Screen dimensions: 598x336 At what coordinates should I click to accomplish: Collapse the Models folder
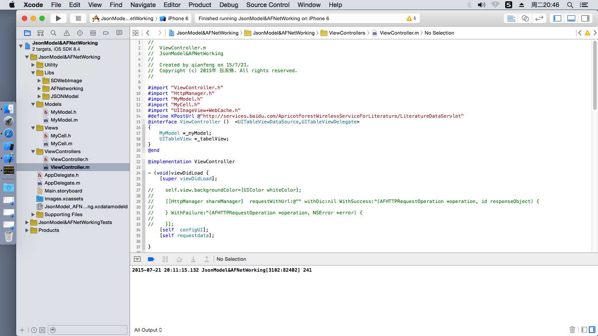click(x=33, y=104)
